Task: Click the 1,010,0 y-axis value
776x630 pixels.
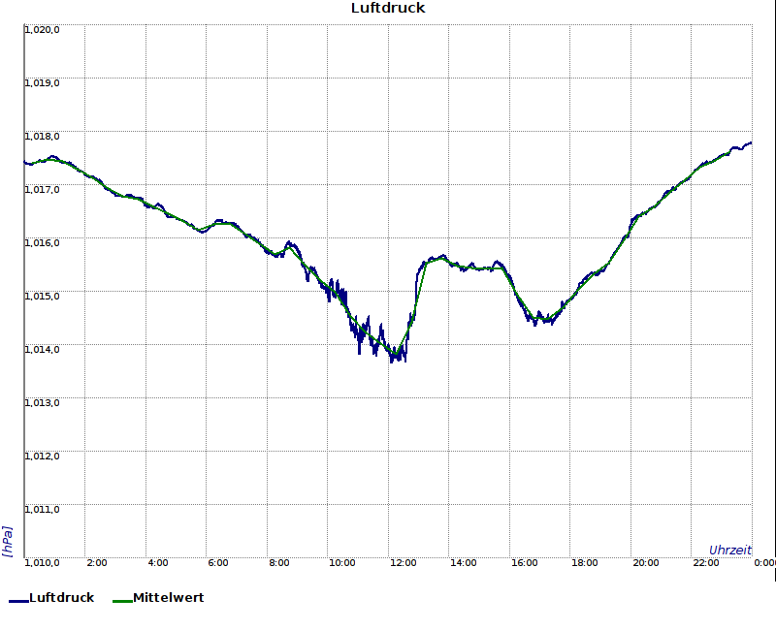Action: click(x=42, y=563)
